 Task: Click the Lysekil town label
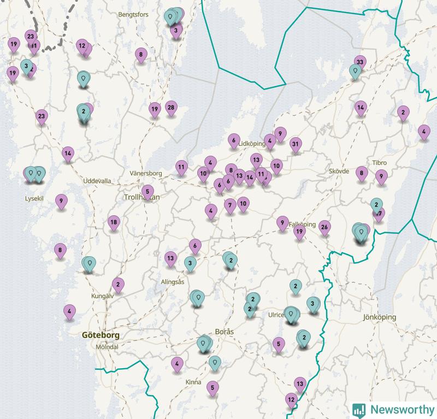coord(34,199)
